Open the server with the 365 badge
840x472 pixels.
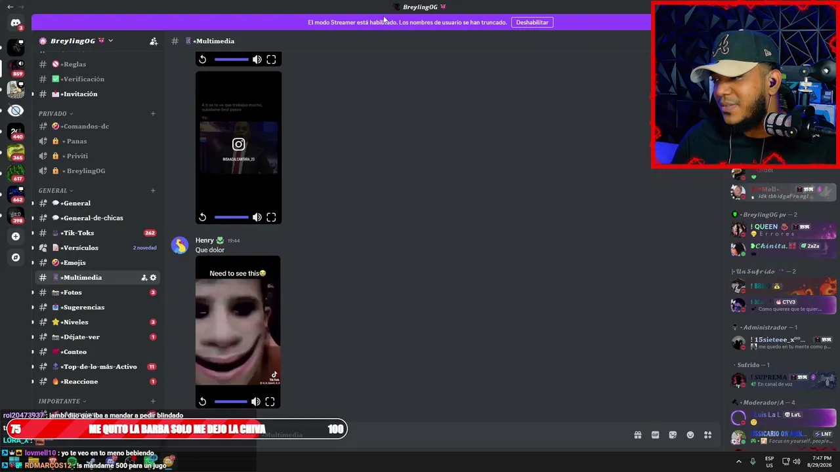click(16, 152)
